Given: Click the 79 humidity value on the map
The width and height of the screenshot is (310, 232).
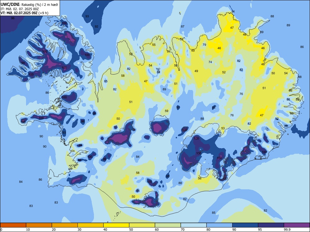Looking at the screenshot, I should [204, 45].
